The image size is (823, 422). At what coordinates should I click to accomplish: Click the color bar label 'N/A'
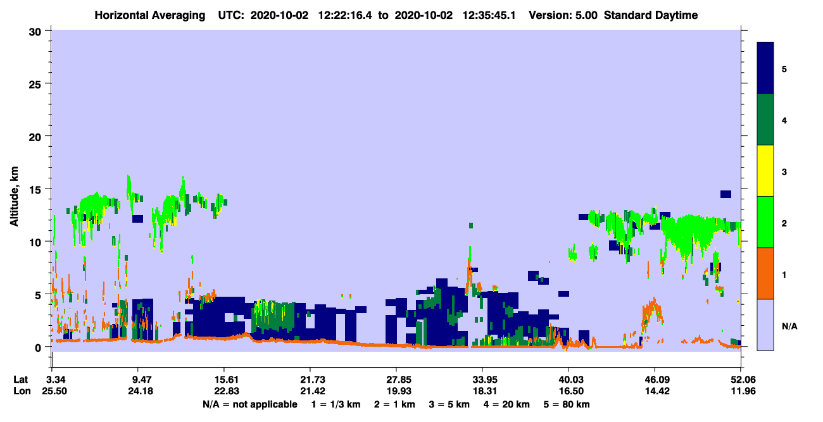[x=789, y=326]
